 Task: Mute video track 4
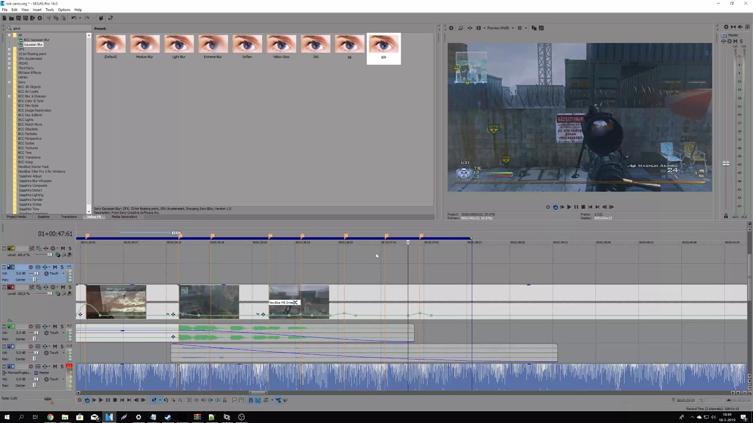tap(62, 249)
